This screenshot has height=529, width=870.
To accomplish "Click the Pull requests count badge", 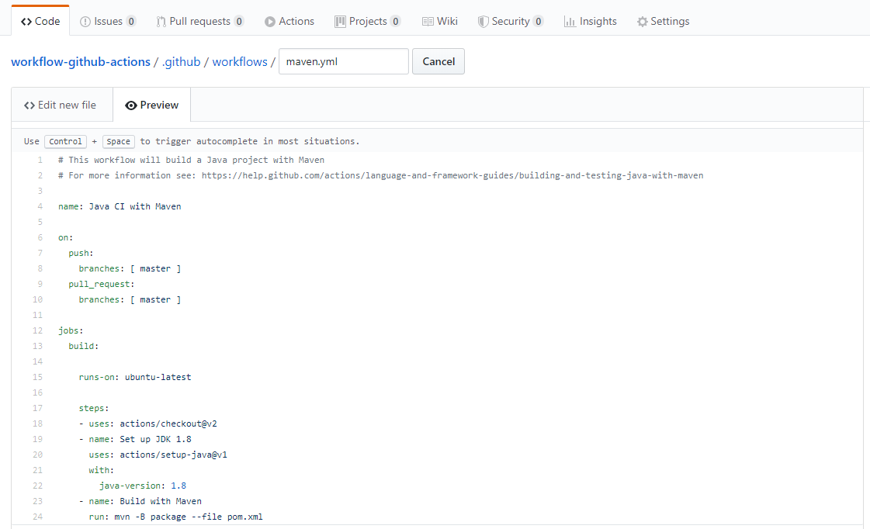I will [238, 22].
